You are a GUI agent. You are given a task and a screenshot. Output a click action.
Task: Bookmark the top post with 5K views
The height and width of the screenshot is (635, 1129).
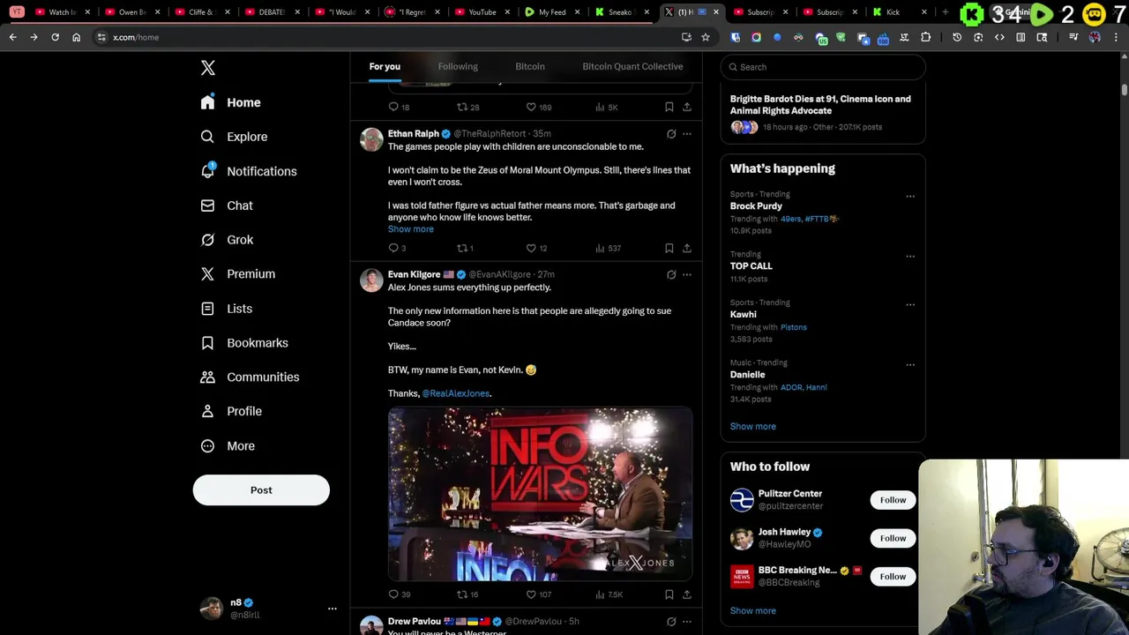pos(669,107)
